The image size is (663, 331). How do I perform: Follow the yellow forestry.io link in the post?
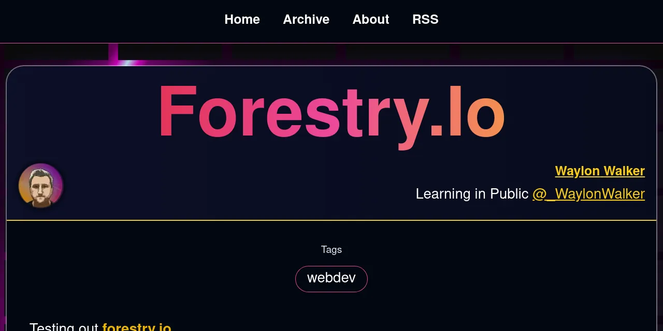click(137, 326)
